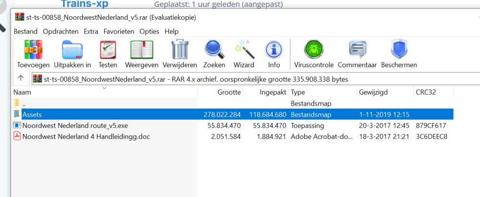The image size is (480, 197).
Task: Launch the Wizard wand icon
Action: 244,49
